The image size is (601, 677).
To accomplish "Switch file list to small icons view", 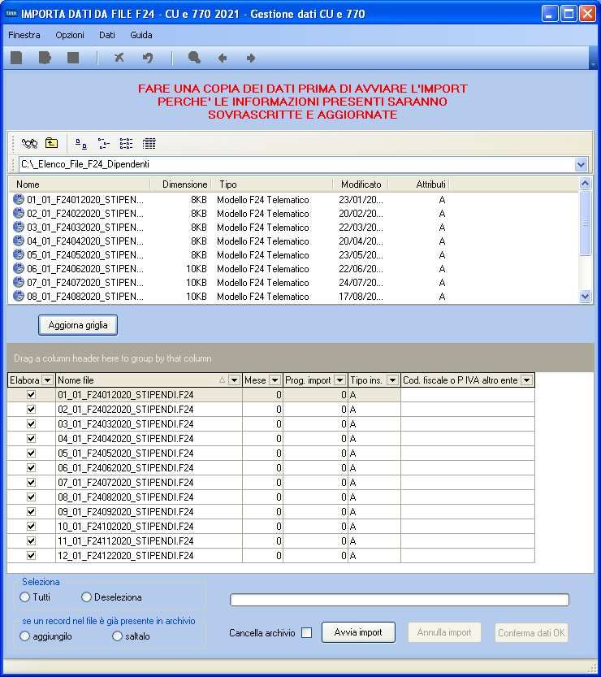I will point(103,144).
